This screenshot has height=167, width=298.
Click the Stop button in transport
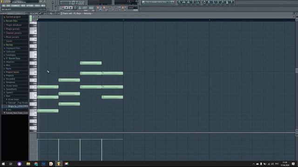tap(71, 8)
